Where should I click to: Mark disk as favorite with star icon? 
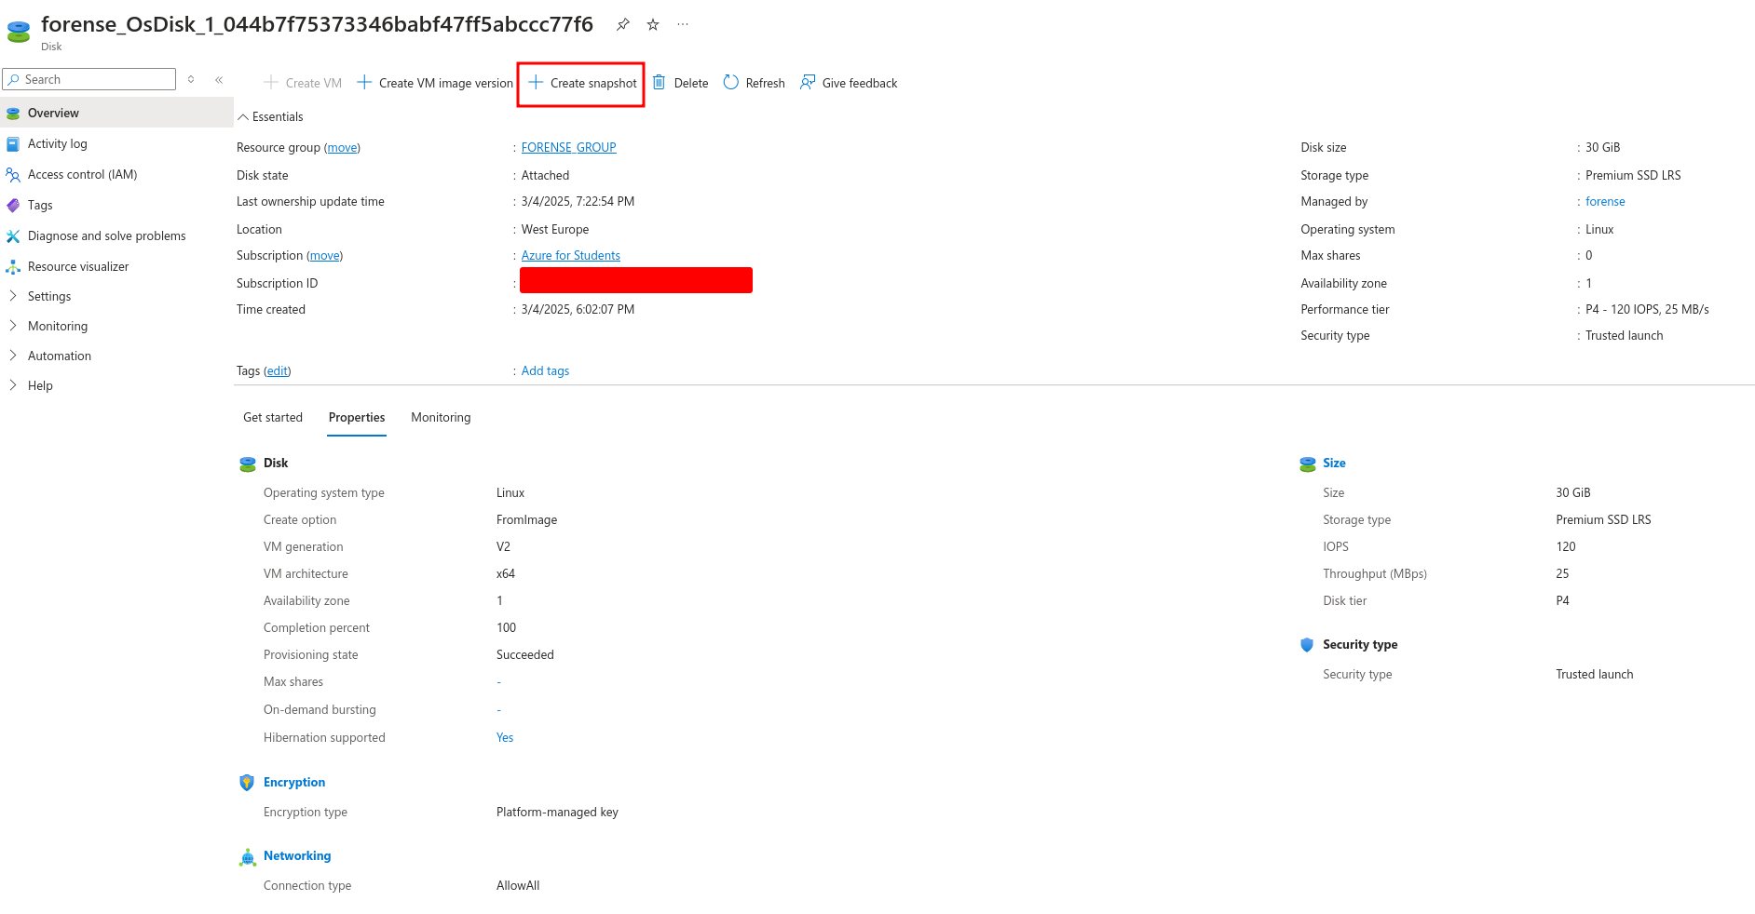(x=653, y=25)
